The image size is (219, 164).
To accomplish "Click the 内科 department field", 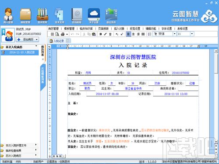I will click(x=88, y=73).
